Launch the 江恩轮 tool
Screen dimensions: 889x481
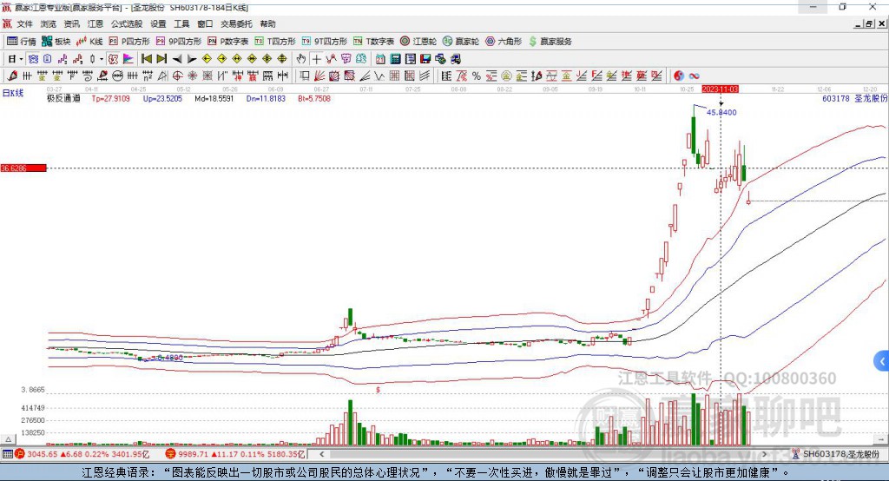pyautogui.click(x=418, y=42)
